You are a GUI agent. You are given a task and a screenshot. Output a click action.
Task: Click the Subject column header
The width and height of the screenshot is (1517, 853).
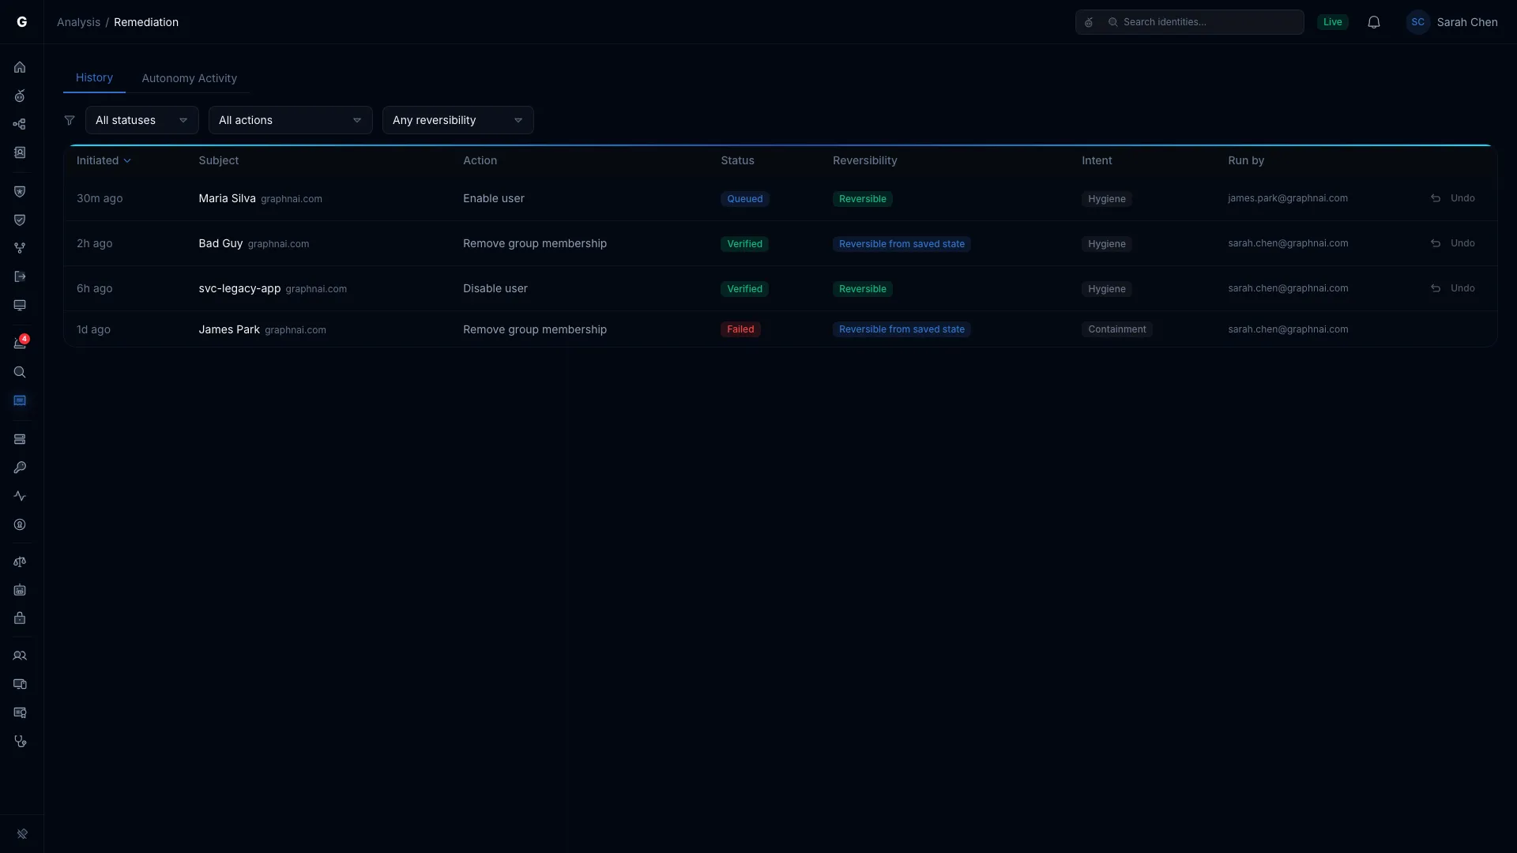pos(219,160)
